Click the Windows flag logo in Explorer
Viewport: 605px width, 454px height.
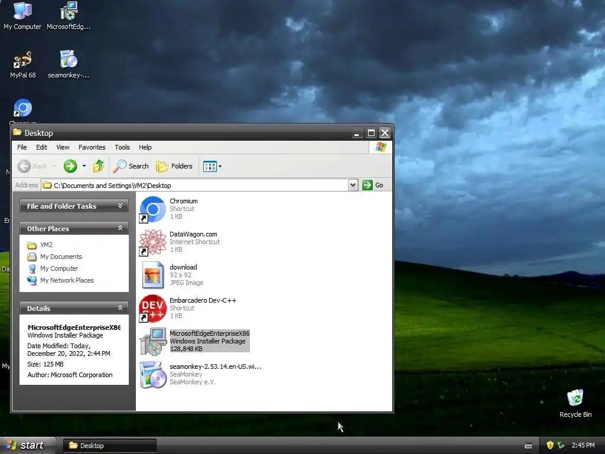[381, 147]
